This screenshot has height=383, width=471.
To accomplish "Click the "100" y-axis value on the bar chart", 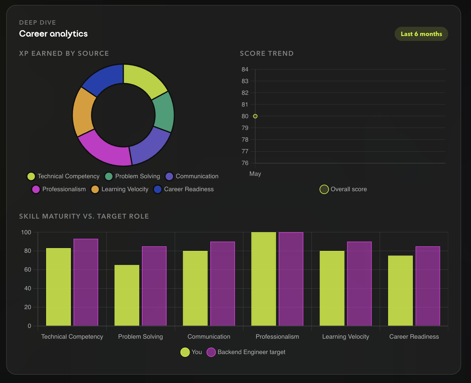I will 26,232.
